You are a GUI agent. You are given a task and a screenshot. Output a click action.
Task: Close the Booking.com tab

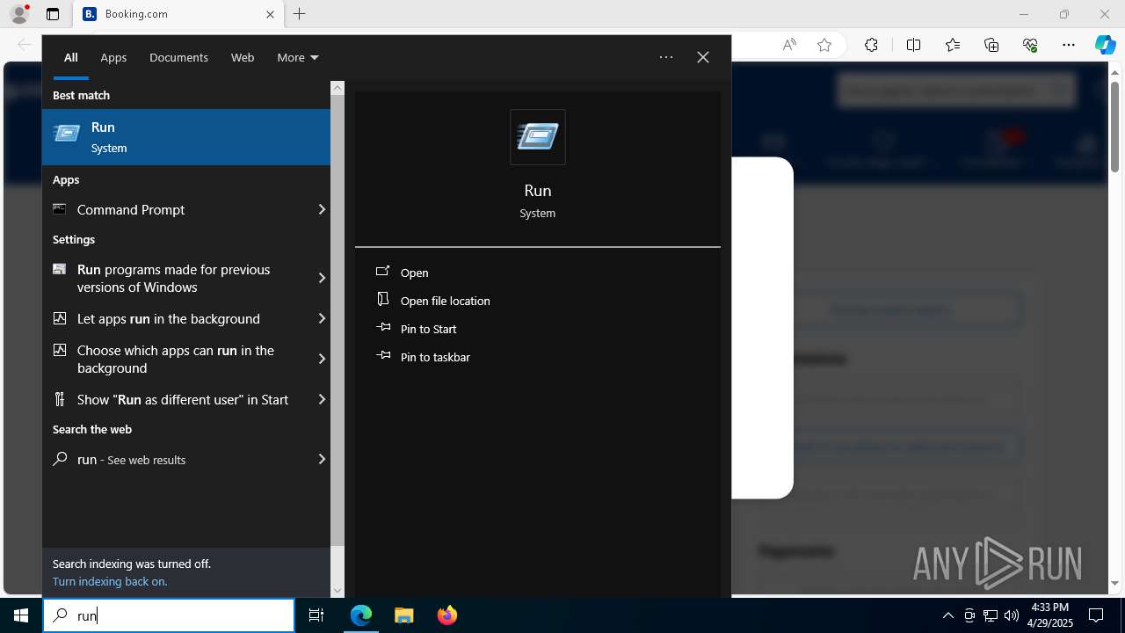pyautogui.click(x=270, y=14)
